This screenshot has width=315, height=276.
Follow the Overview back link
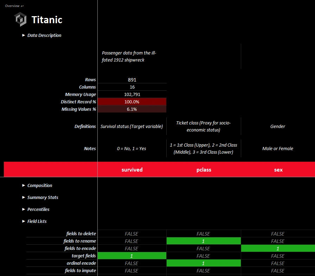tap(14, 6)
